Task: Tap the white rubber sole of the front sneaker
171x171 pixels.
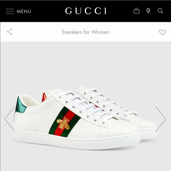Action: pos(77,141)
